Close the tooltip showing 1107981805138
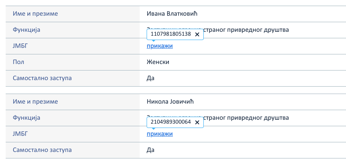Image resolution: width=346 pixels, height=165 pixels. pyautogui.click(x=197, y=34)
